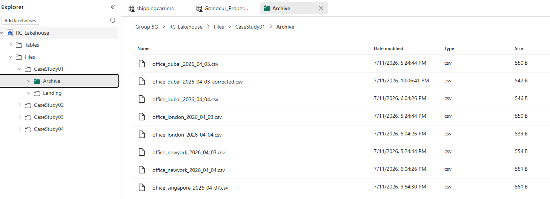Viewport: 550px width, 199px height.
Task: Sort by the Size column header
Action: point(519,49)
